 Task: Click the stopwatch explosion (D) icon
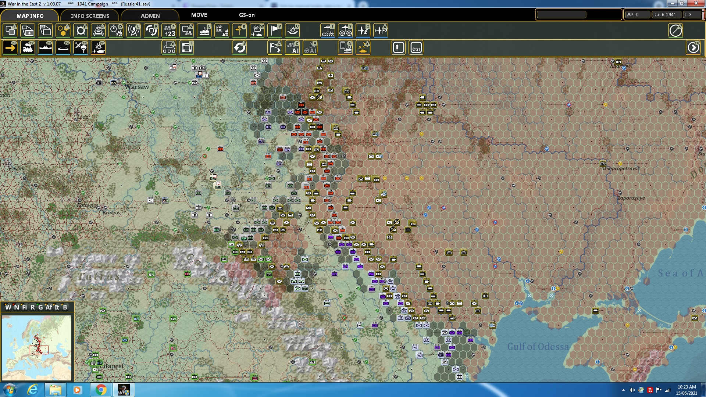tap(116, 31)
